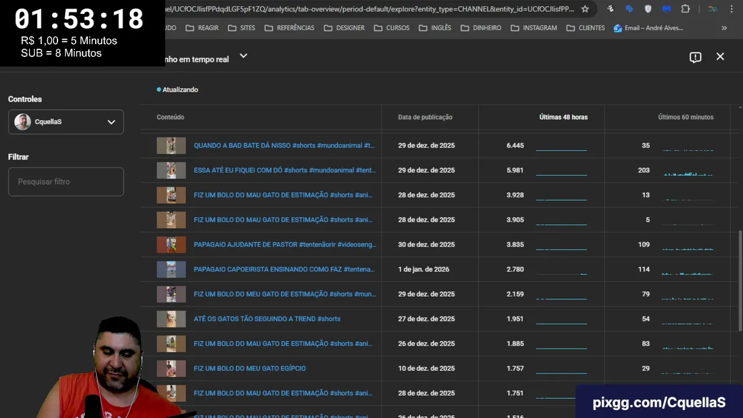
Task: Click thumbnail of 'QUANDO A BAD BATE' video
Action: [171, 146]
